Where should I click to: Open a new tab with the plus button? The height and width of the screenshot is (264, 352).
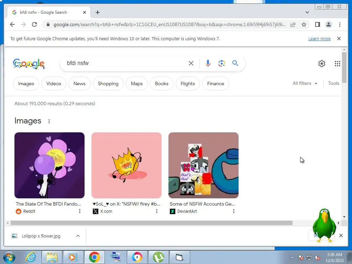point(97,12)
